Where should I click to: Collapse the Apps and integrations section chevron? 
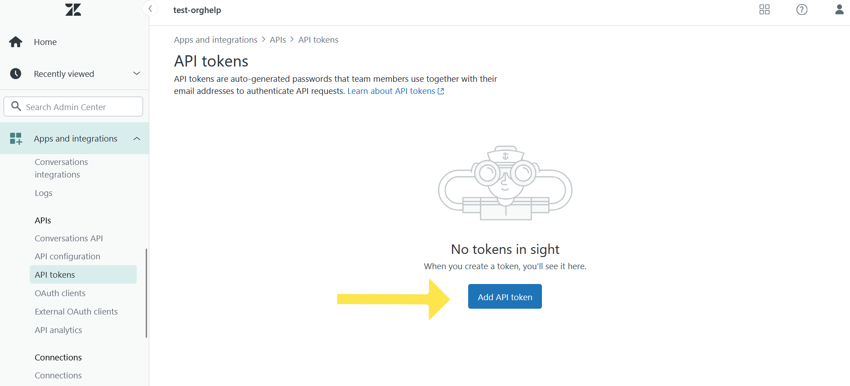(137, 138)
